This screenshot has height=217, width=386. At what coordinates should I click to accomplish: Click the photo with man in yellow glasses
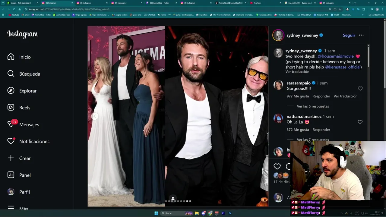point(217,116)
